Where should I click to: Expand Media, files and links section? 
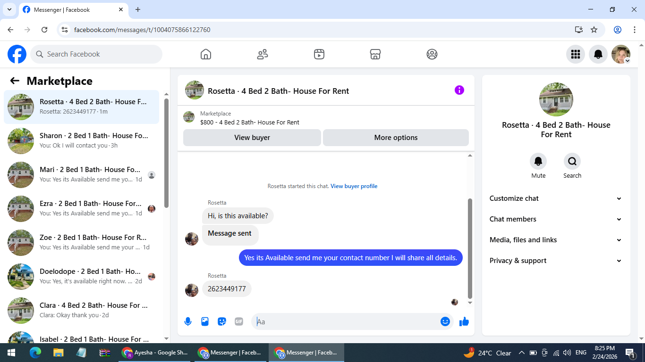pos(556,240)
